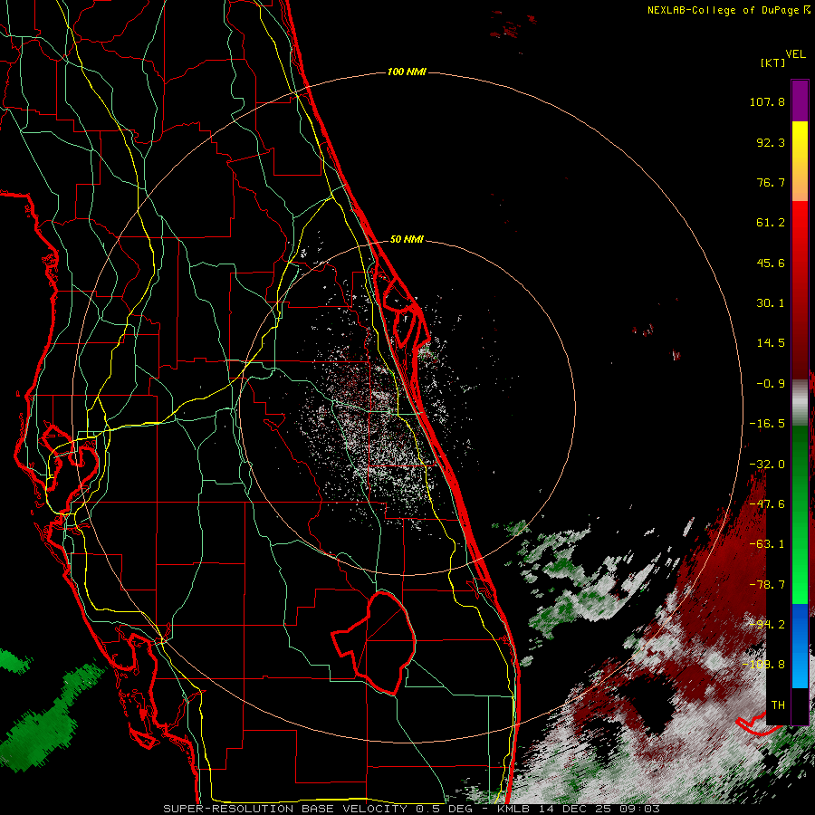The image size is (815, 815).
Task: Click the -47.6 velocity scale value
Action: [x=767, y=504]
